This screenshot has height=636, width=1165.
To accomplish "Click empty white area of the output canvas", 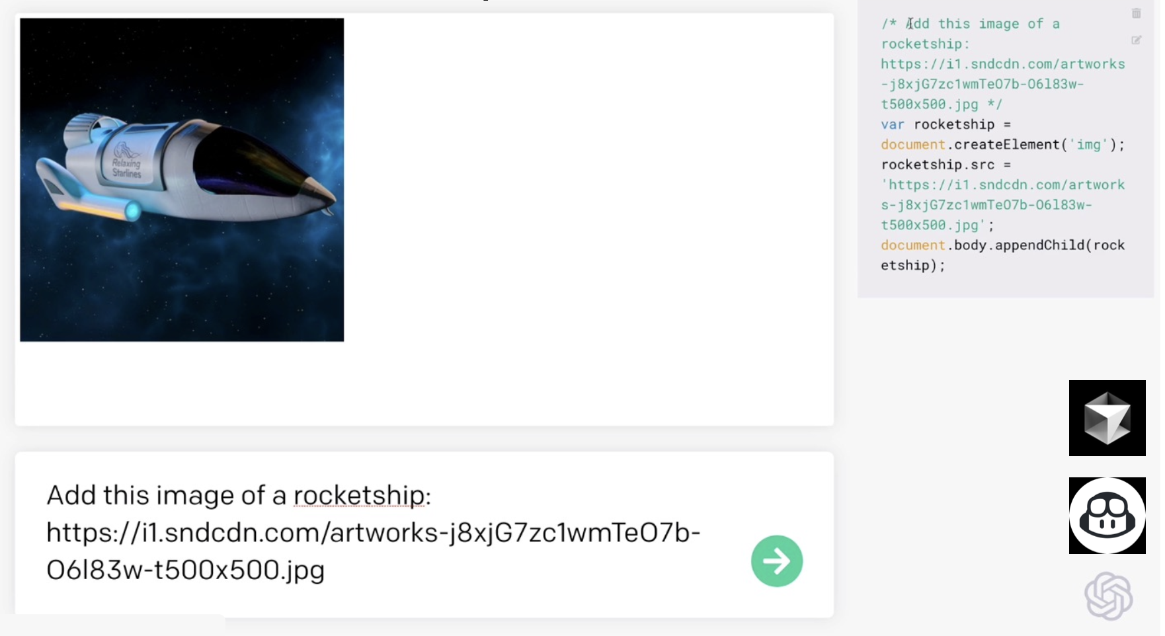I will [588, 218].
